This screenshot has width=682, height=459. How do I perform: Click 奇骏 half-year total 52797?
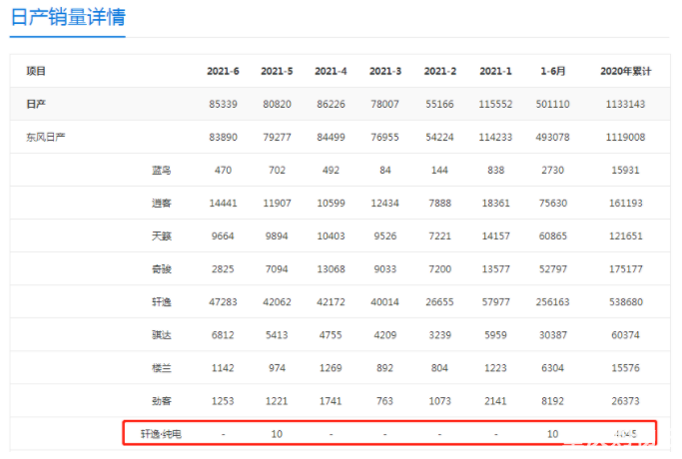pos(552,269)
